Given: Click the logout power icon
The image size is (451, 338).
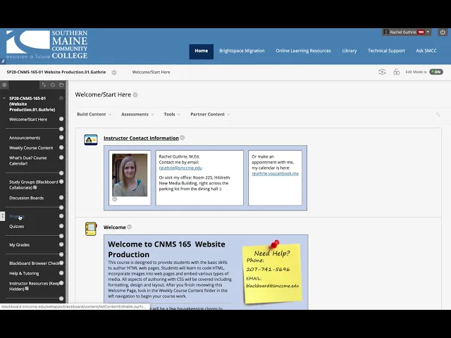Looking at the screenshot, I should (443, 32).
